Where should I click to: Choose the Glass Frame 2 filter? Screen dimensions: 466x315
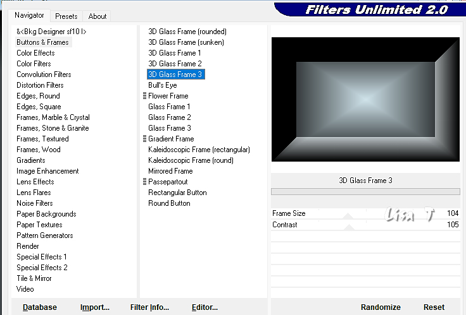point(170,117)
